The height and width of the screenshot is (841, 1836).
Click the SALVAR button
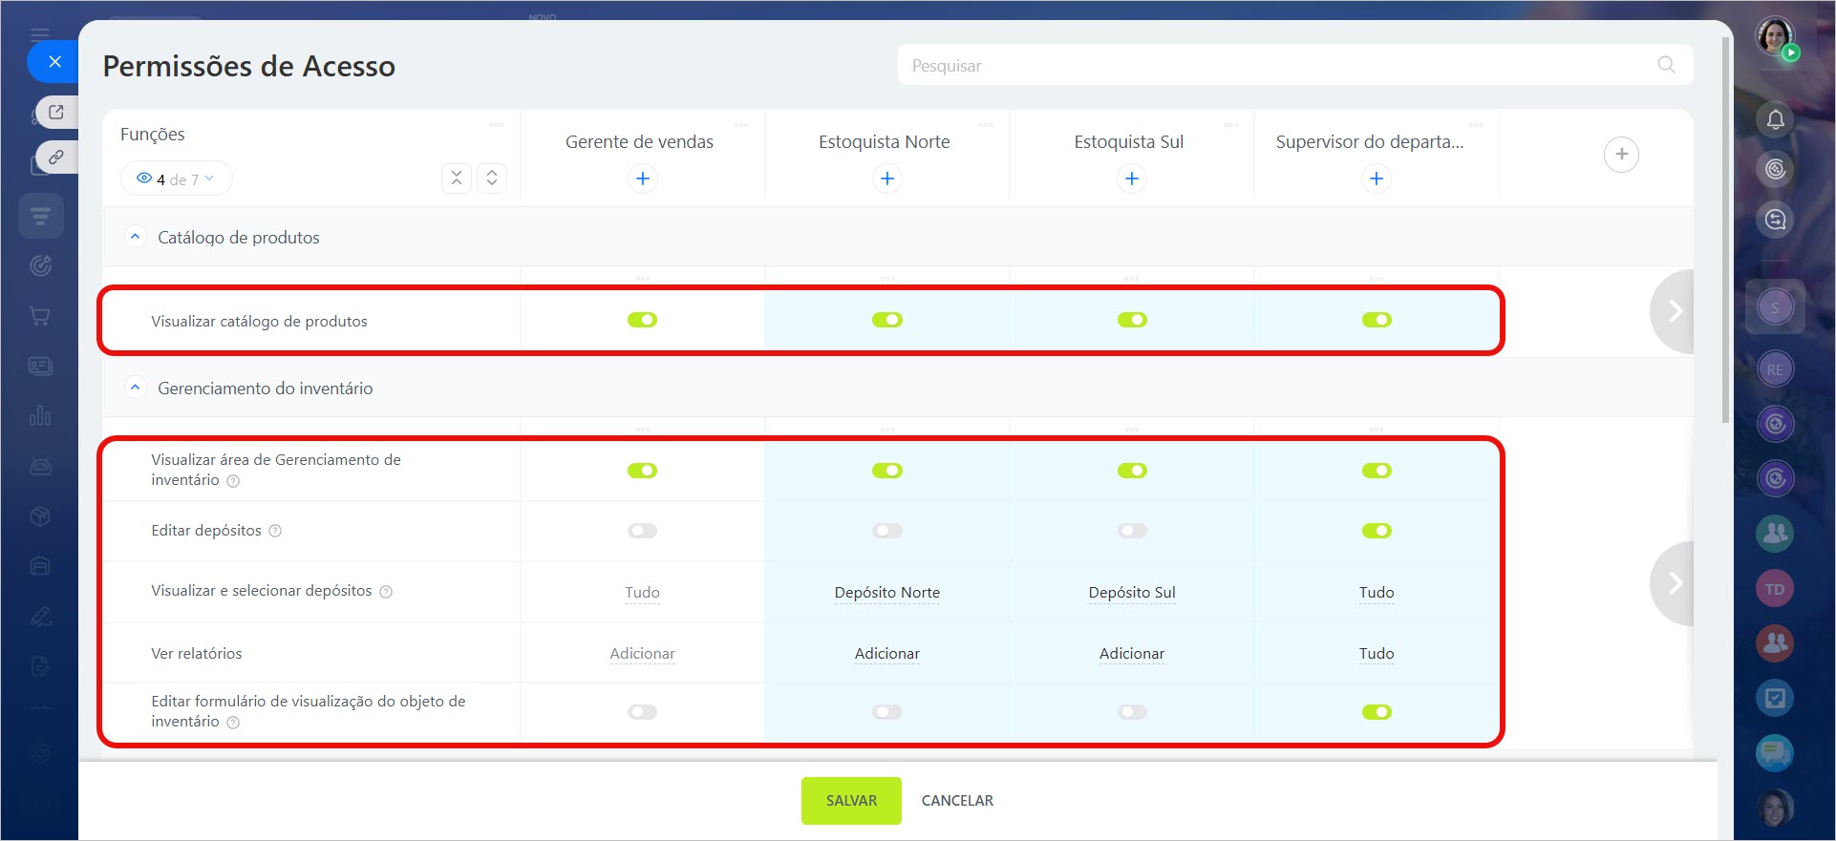coord(851,801)
